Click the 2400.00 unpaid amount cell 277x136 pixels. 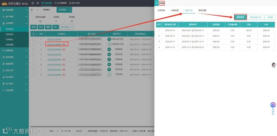266,30
